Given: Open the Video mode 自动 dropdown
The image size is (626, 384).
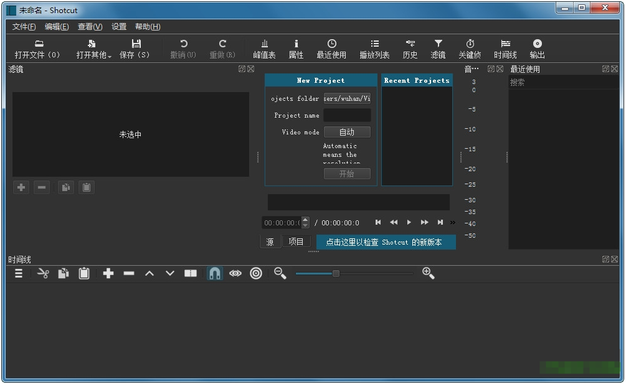Looking at the screenshot, I should click(x=347, y=132).
